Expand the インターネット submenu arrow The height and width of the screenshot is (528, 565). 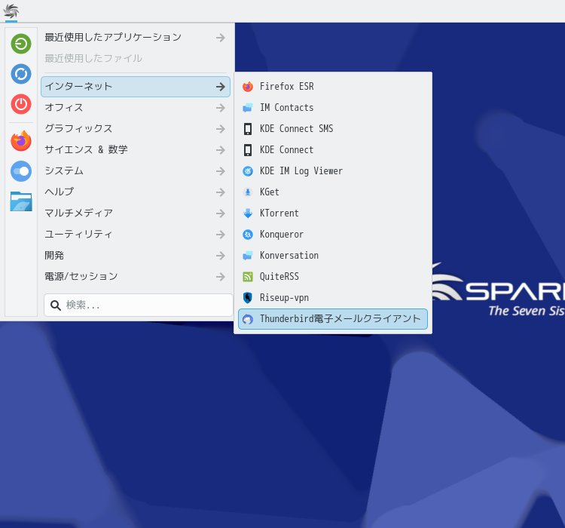pos(221,87)
